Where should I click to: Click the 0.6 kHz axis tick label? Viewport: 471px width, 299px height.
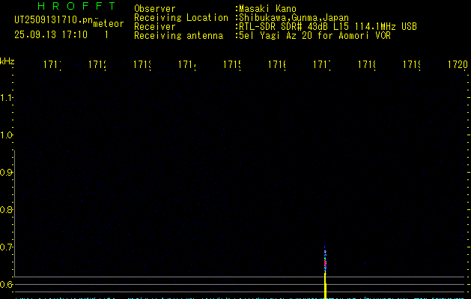pyautogui.click(x=6, y=284)
